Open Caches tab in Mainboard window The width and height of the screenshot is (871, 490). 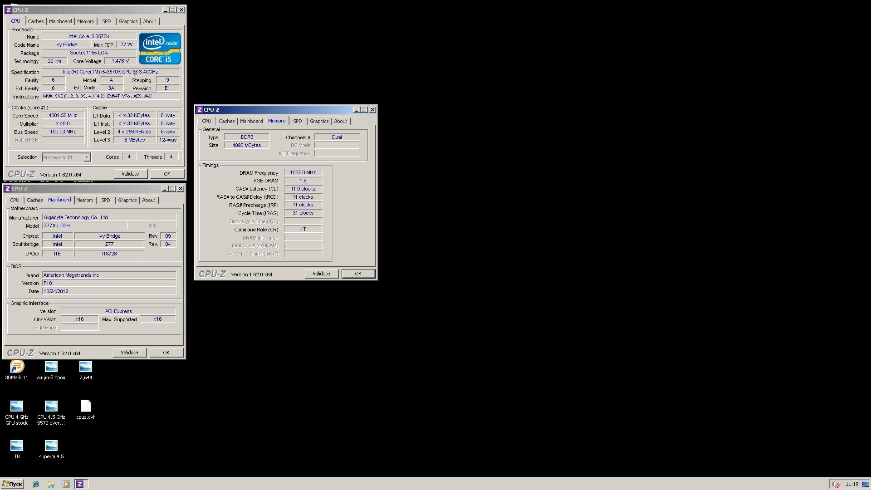[34, 200]
